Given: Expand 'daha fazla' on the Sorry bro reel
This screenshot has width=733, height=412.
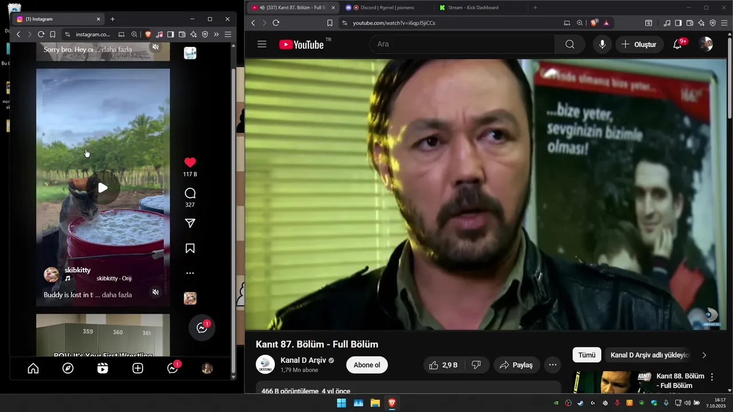Looking at the screenshot, I should (117, 50).
